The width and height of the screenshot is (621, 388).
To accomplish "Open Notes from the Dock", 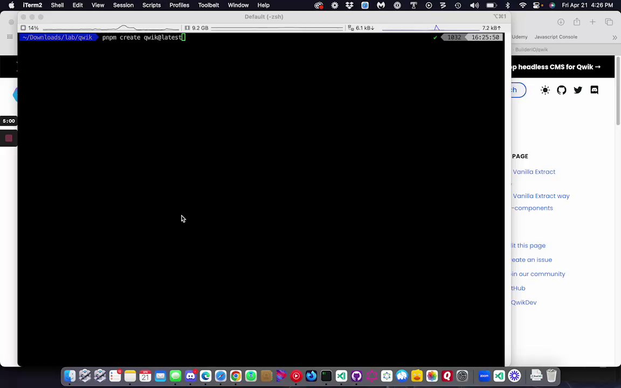I will 130,376.
